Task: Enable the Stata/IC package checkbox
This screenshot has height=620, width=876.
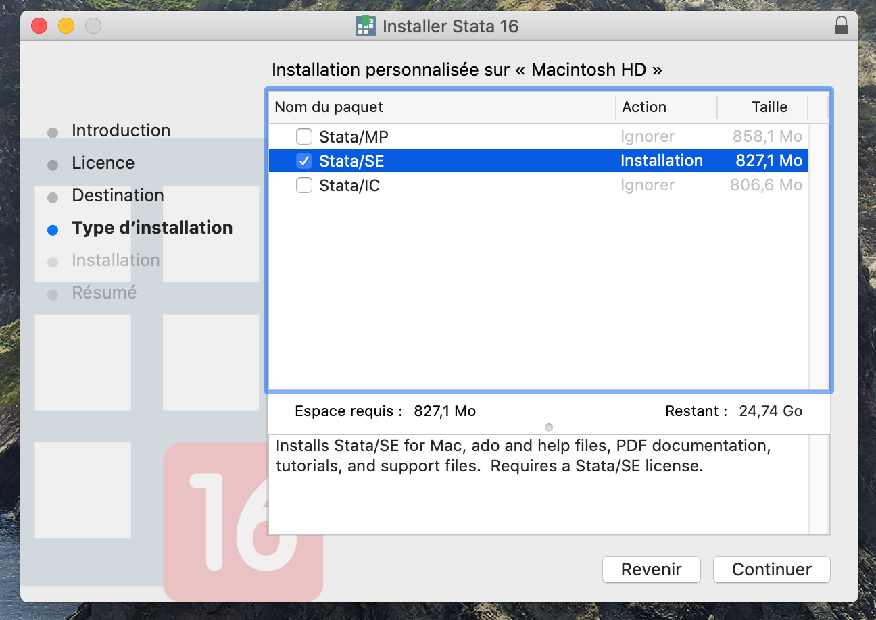Action: (x=304, y=185)
